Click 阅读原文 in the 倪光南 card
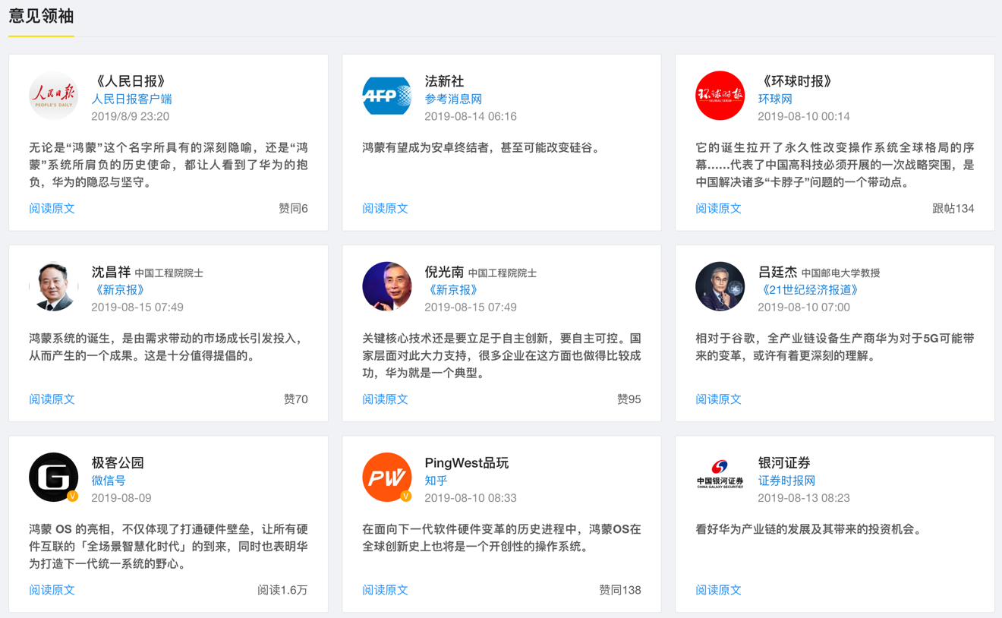 (385, 399)
